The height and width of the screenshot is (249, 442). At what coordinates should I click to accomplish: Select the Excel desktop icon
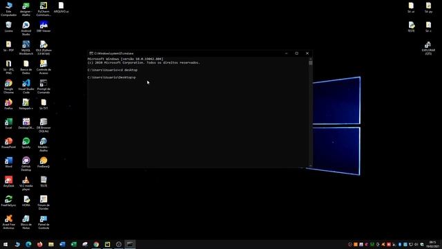pyautogui.click(x=8, y=123)
